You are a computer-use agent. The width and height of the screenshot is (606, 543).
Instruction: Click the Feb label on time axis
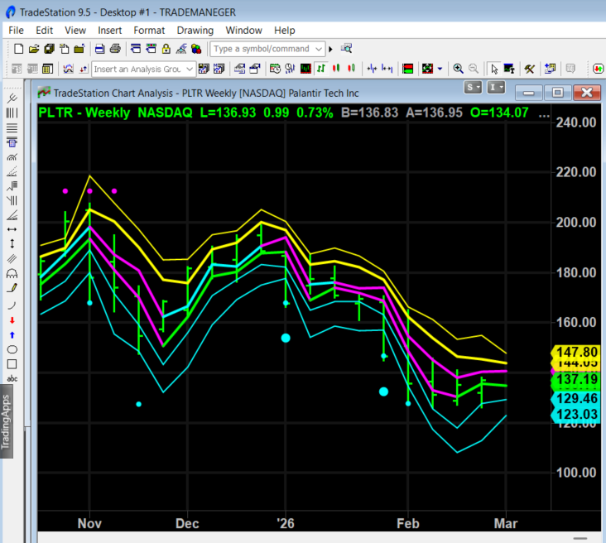(408, 524)
